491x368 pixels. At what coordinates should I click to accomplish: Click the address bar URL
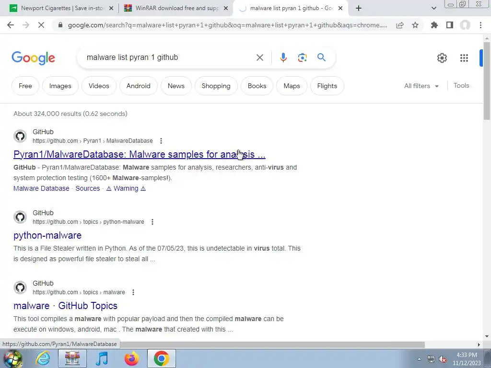click(x=228, y=25)
